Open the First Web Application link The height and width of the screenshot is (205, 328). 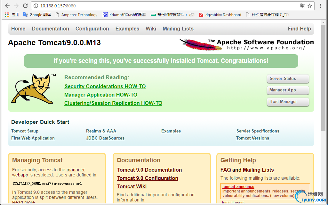[x=33, y=138]
